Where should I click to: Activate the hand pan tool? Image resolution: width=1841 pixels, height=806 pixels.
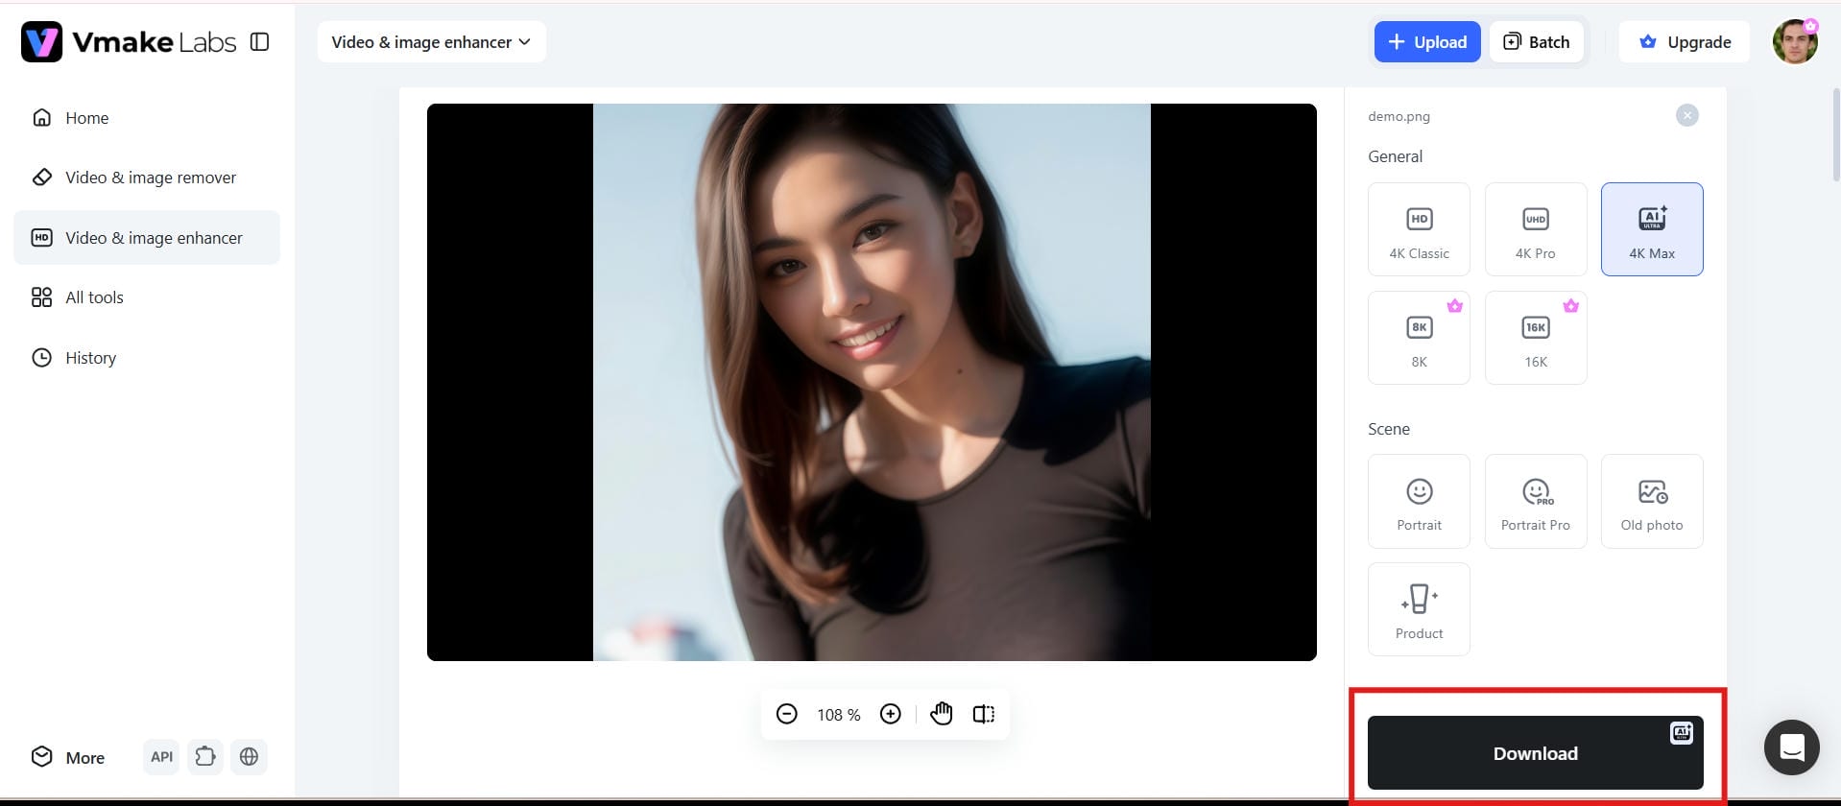pyautogui.click(x=942, y=714)
